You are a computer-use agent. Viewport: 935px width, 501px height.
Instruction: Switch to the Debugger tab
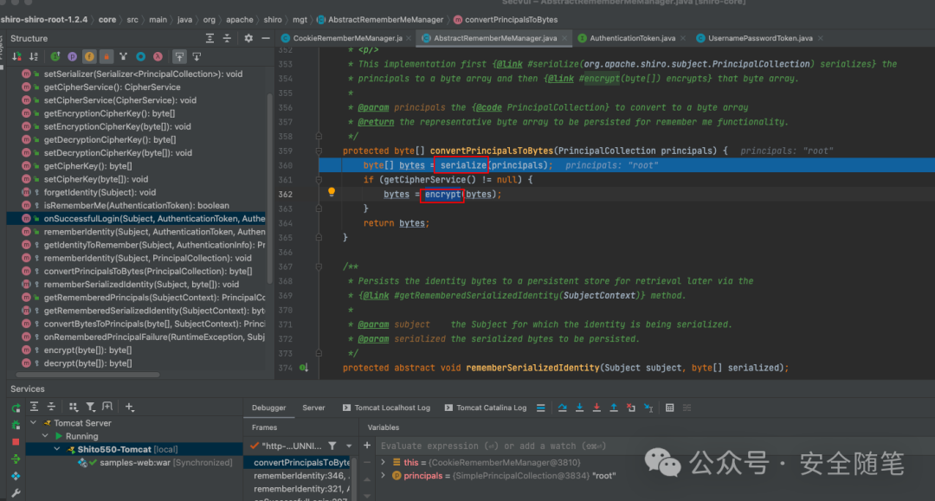(x=269, y=408)
